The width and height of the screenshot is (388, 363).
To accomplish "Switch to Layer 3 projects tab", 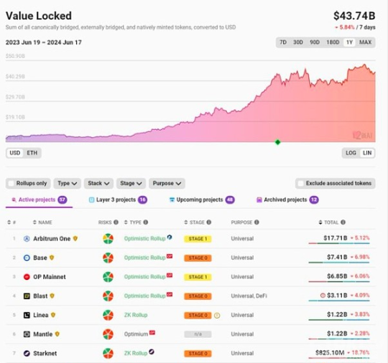I will [x=118, y=199].
